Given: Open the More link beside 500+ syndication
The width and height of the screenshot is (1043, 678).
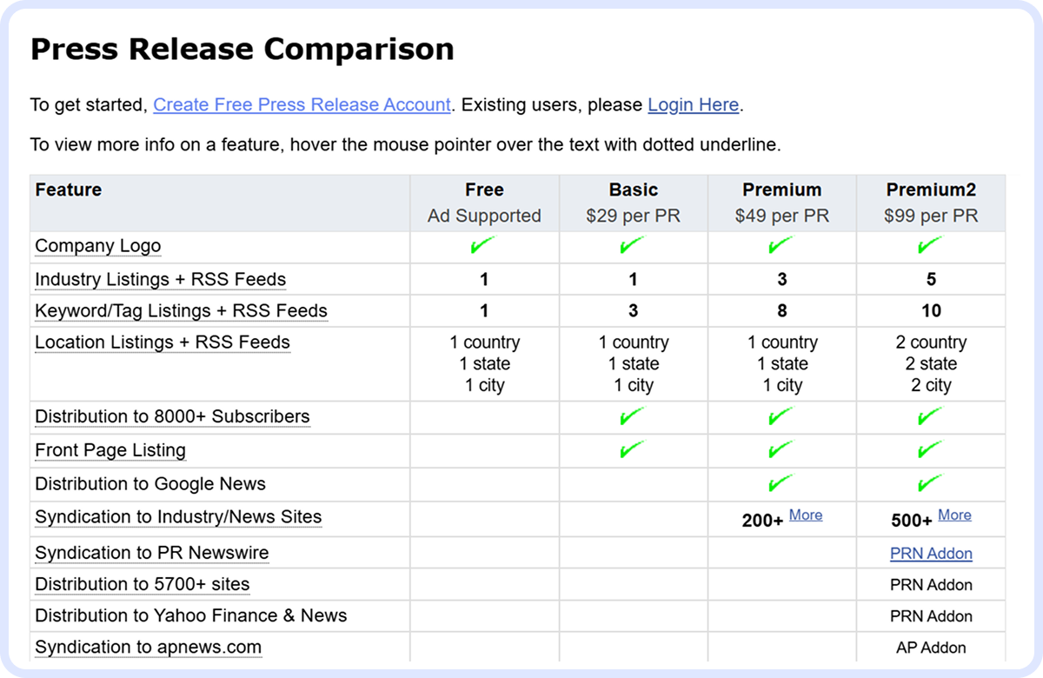Looking at the screenshot, I should coord(955,515).
